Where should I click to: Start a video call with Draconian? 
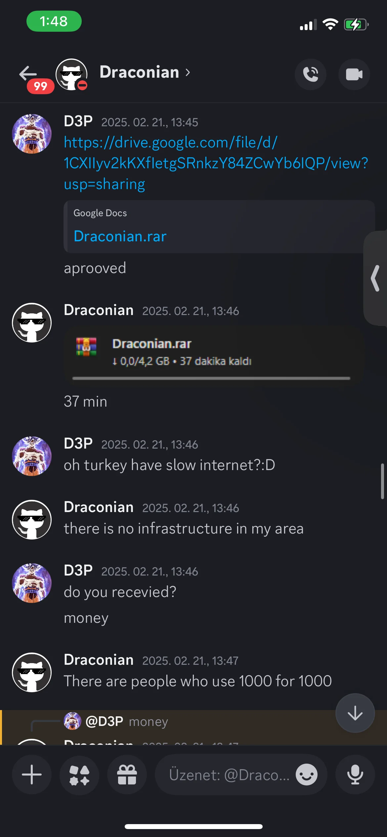click(x=354, y=74)
